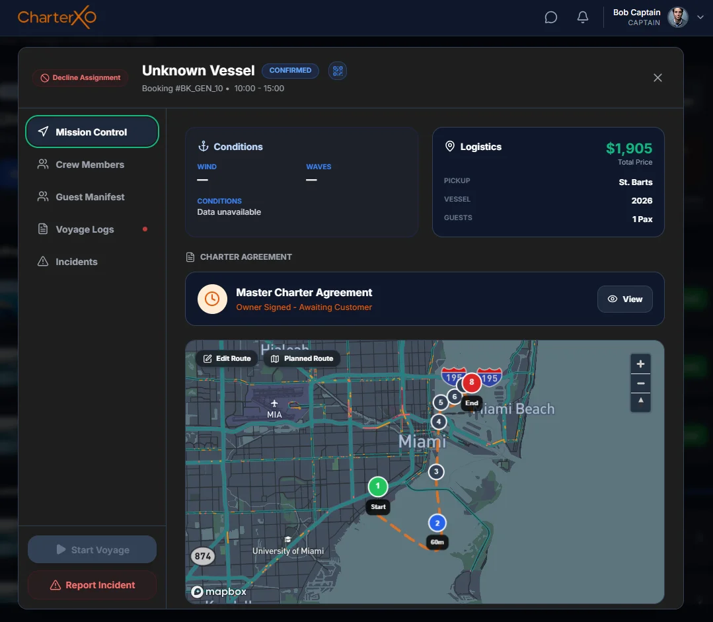Image resolution: width=713 pixels, height=622 pixels.
Task: Toggle the Planned Route map button
Action: 302,358
